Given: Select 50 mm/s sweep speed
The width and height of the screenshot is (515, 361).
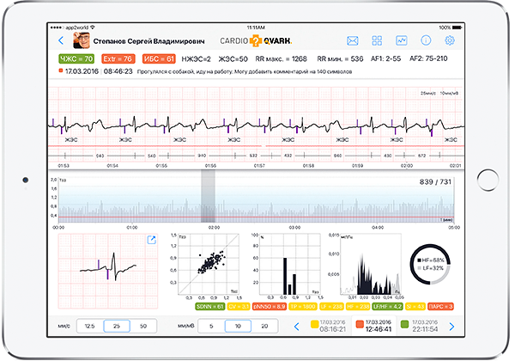Looking at the screenshot, I should point(143,326).
